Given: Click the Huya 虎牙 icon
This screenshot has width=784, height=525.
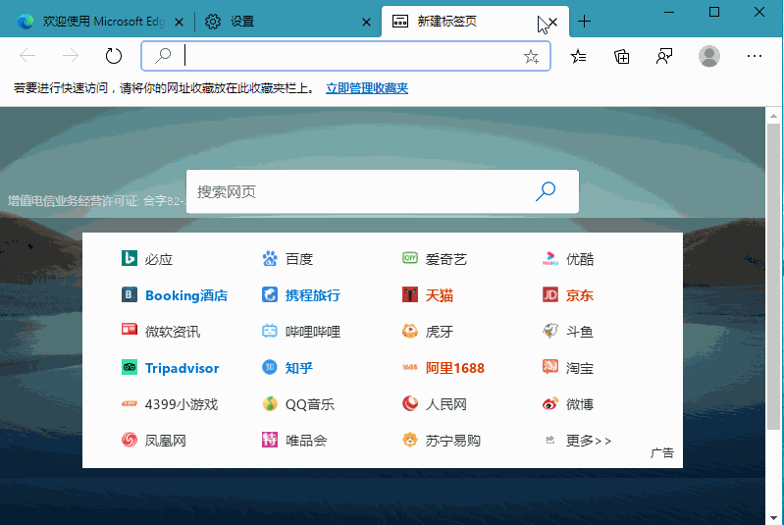Looking at the screenshot, I should (x=410, y=331).
